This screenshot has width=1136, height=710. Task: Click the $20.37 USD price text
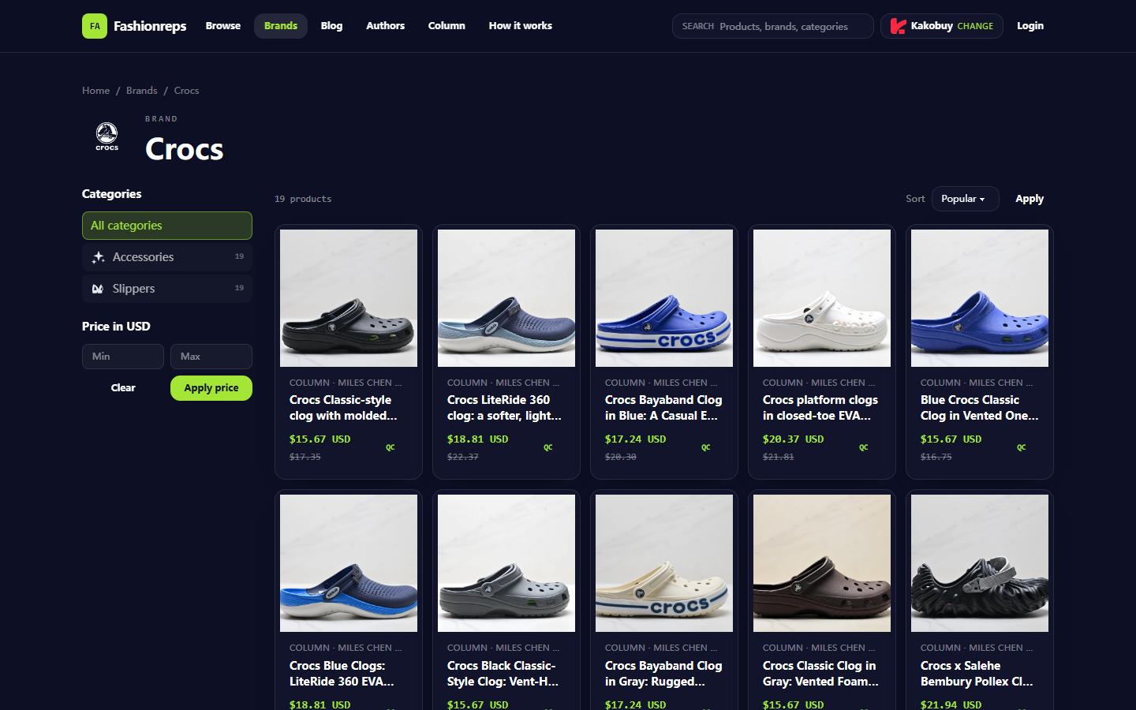[793, 439]
